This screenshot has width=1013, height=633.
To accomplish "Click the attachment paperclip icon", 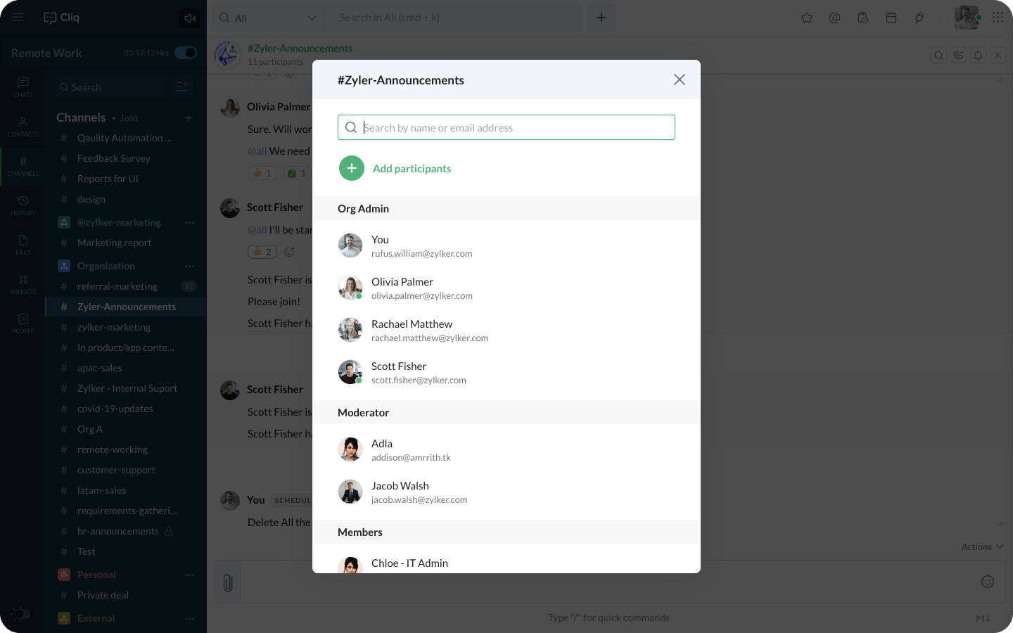I will tap(228, 582).
